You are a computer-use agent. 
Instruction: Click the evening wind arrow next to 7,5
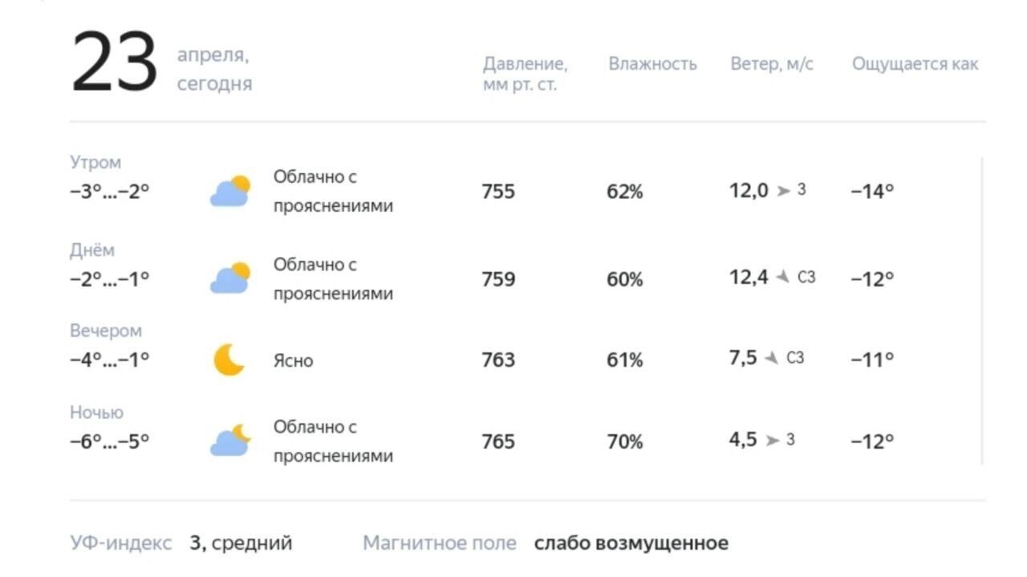[x=772, y=358]
